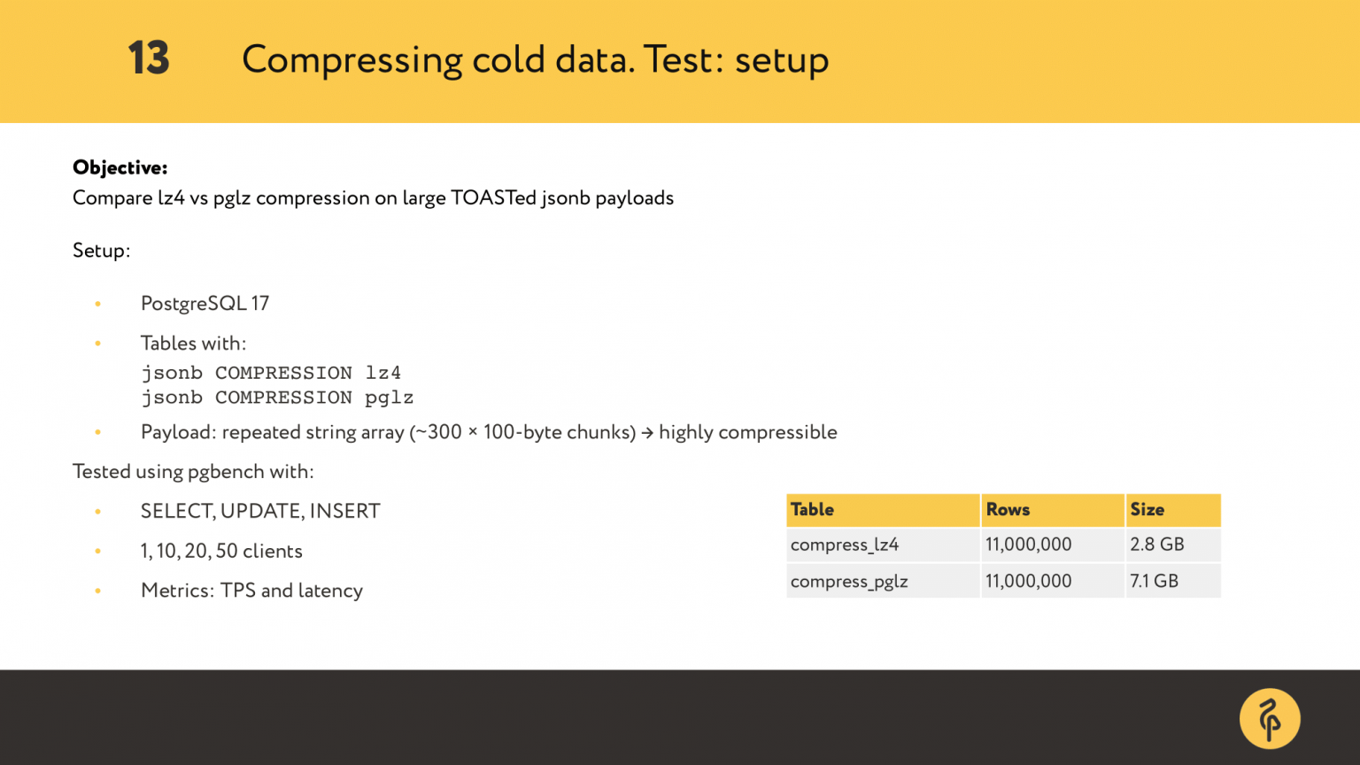Screen dimensions: 1360x765
Task: Click the yellow circular logo icon
Action: pos(1269,719)
